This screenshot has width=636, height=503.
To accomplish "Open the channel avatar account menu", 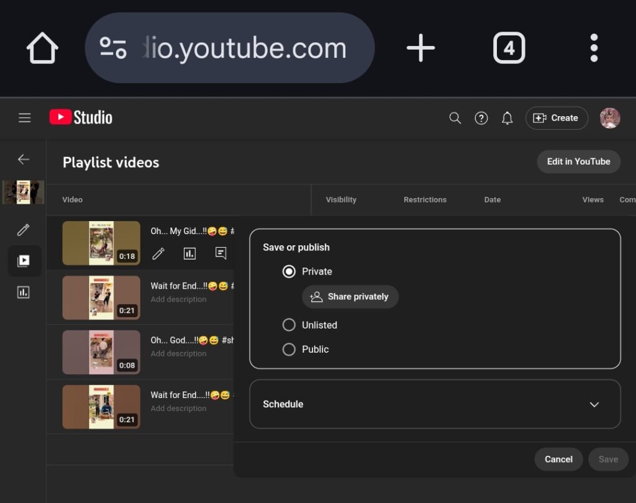I will coord(609,117).
